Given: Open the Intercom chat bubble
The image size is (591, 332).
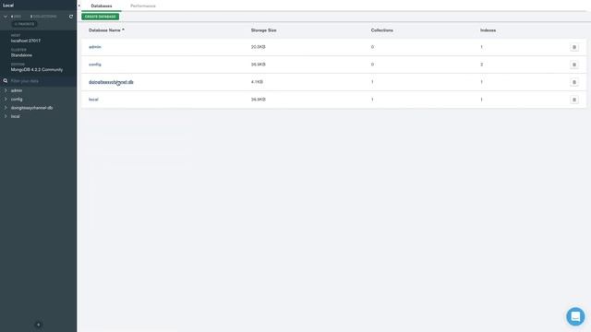Looking at the screenshot, I should (x=575, y=316).
